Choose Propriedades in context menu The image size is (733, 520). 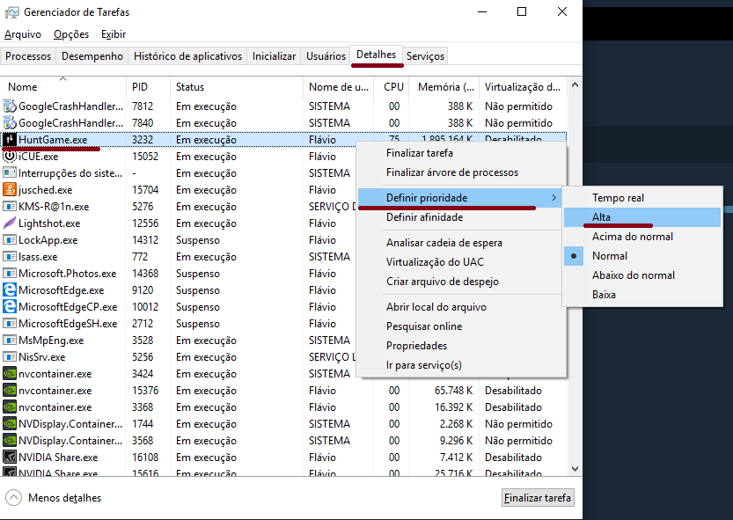460,346
